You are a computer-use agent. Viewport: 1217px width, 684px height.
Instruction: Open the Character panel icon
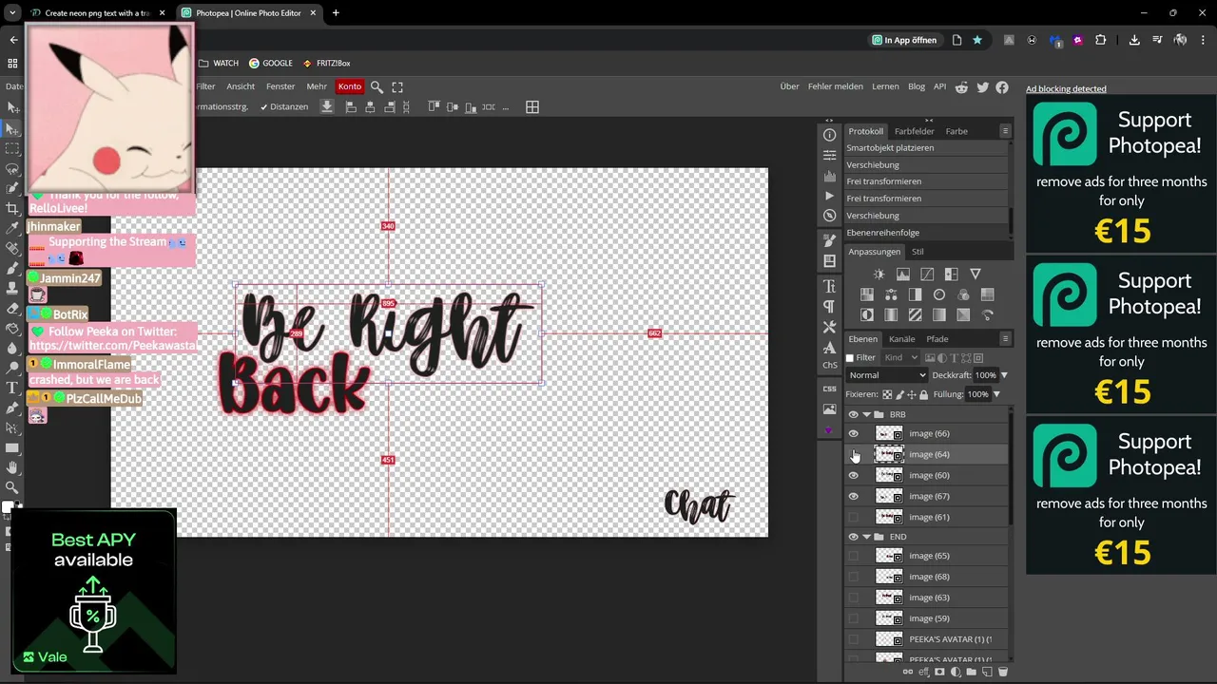click(x=829, y=286)
